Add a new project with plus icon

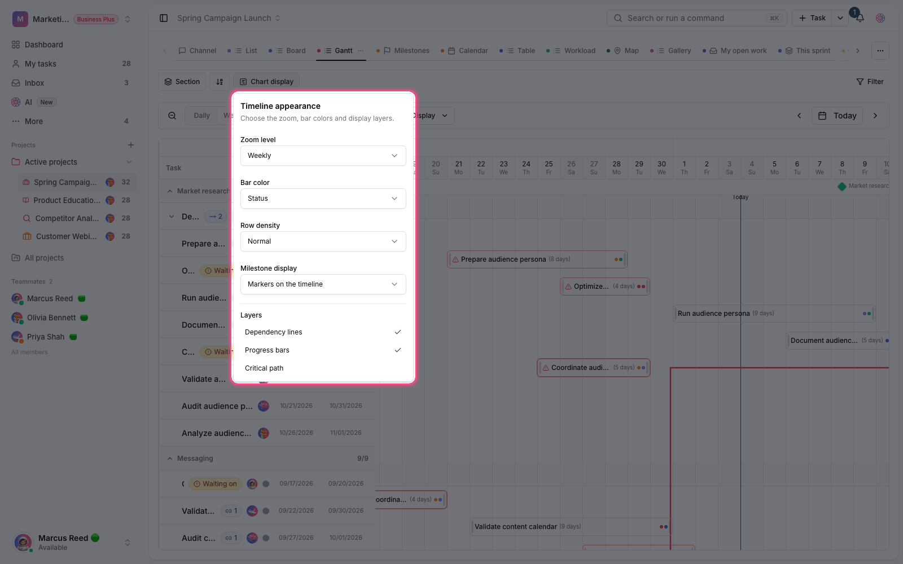tap(131, 145)
